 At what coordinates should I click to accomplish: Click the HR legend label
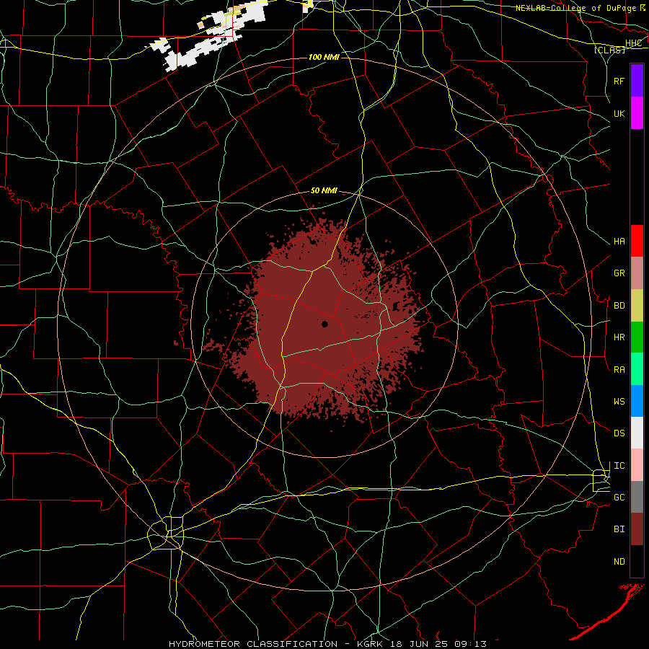[619, 337]
